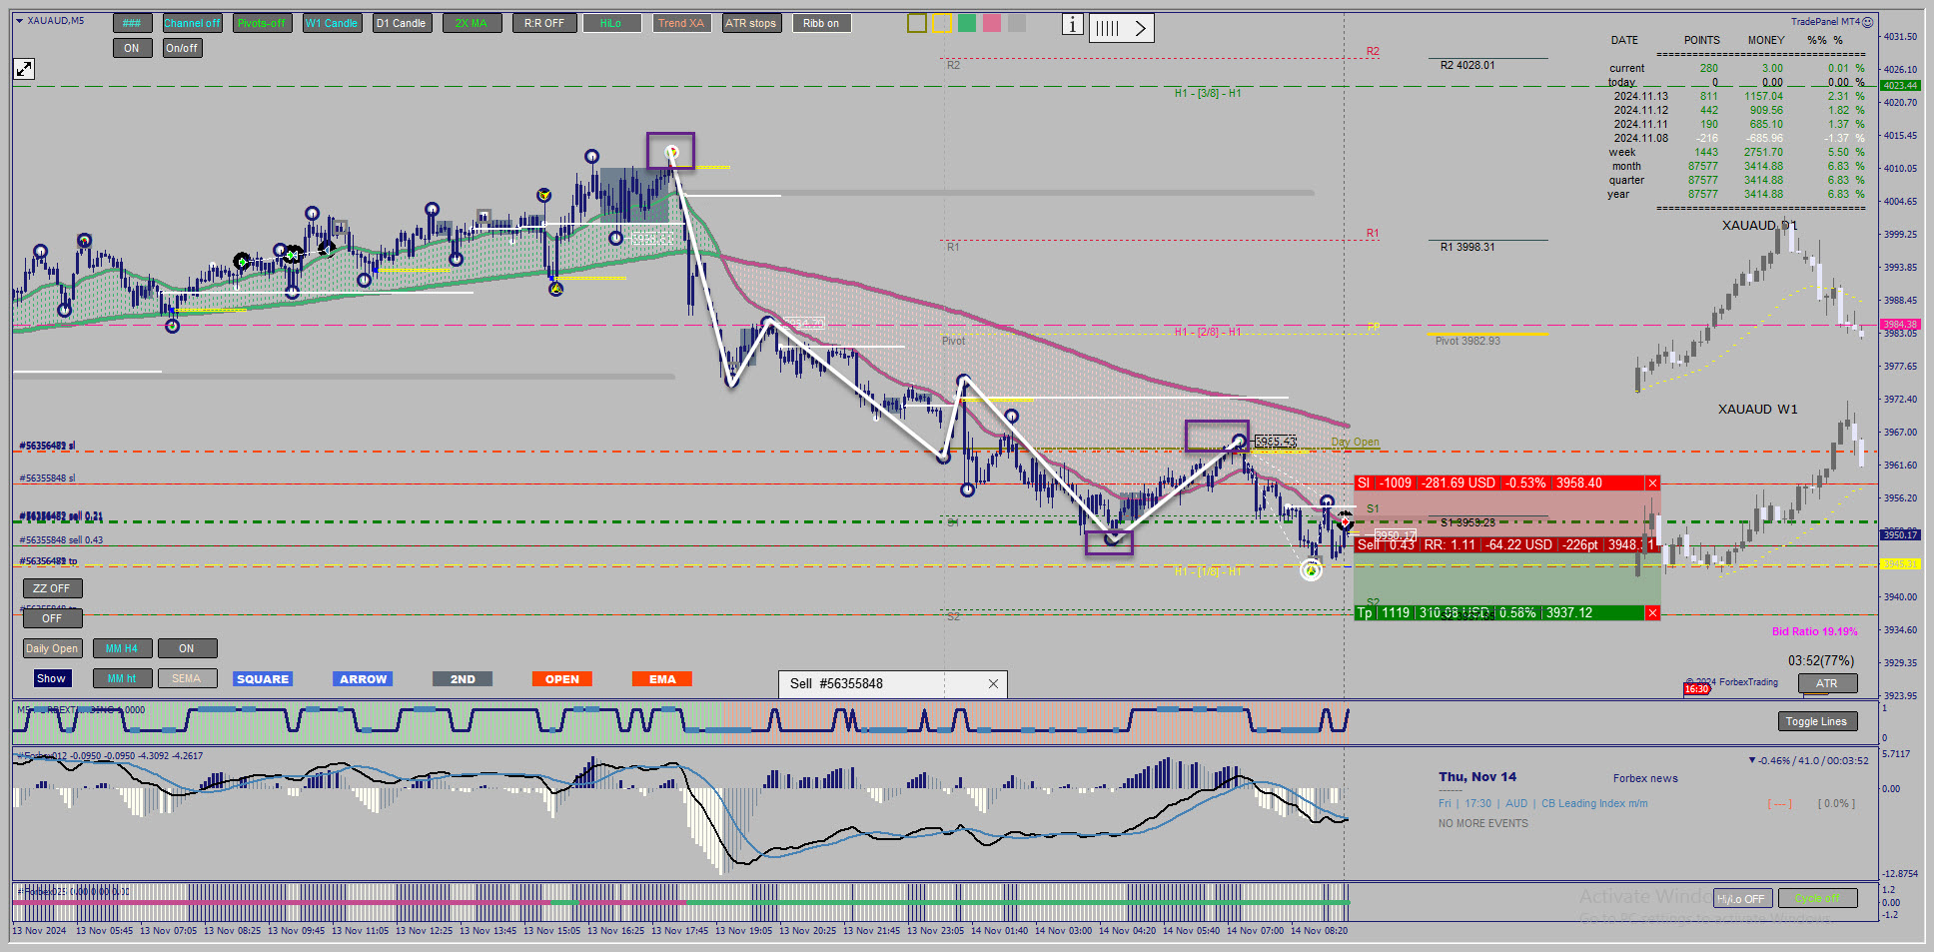Select the 2ND label button
Viewport: 1934px width, 952px height.
click(x=463, y=679)
